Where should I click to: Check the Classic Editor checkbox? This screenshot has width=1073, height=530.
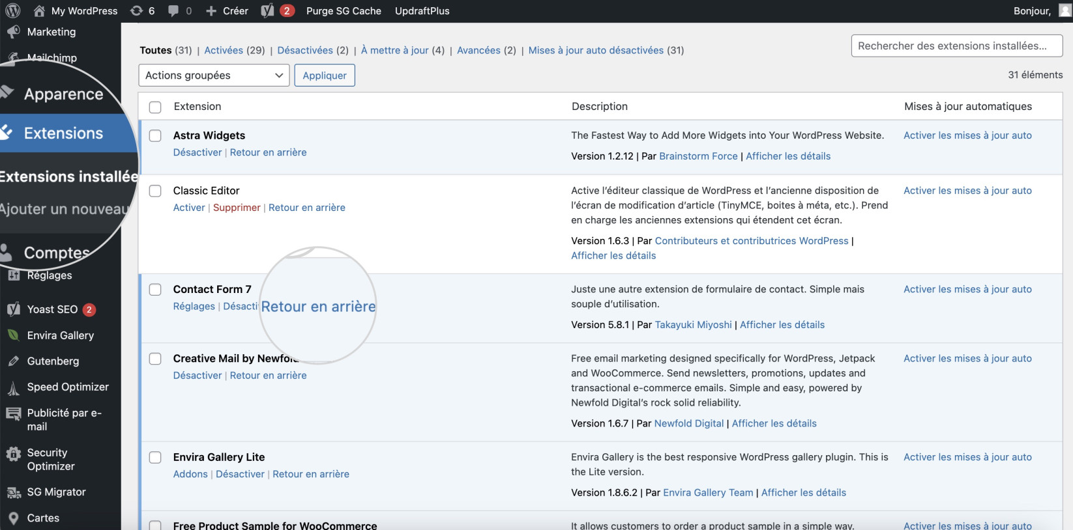coord(155,191)
